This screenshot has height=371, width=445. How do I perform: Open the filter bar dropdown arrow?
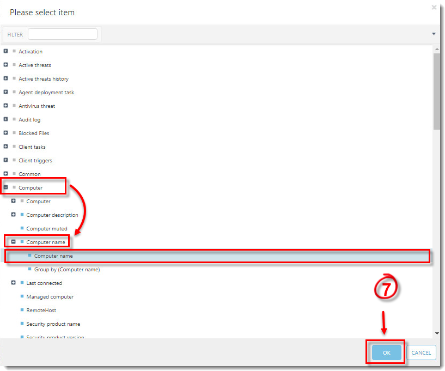pyautogui.click(x=434, y=34)
